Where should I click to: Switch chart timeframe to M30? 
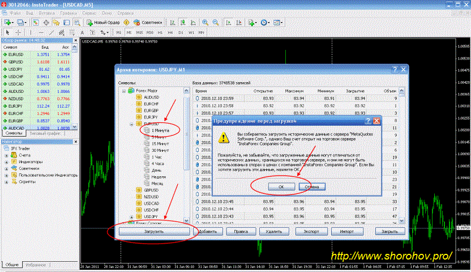tap(150, 32)
